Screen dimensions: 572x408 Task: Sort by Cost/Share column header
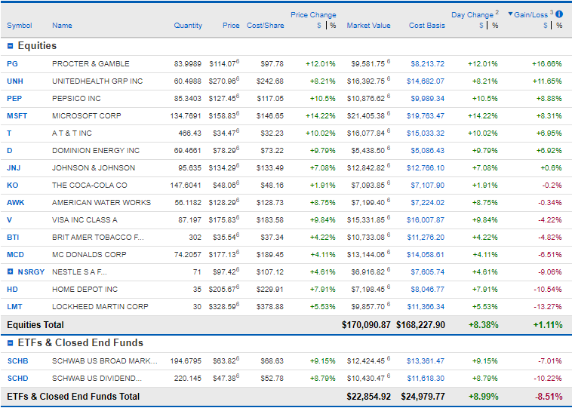265,26
